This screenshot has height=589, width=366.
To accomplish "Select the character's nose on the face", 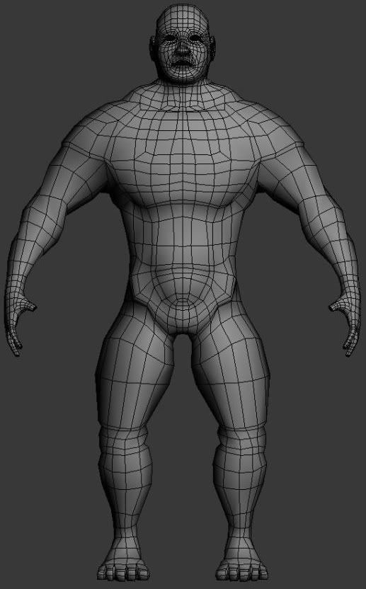I will pyautogui.click(x=183, y=50).
